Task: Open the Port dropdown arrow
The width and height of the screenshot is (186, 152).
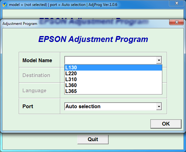Action: point(159,106)
